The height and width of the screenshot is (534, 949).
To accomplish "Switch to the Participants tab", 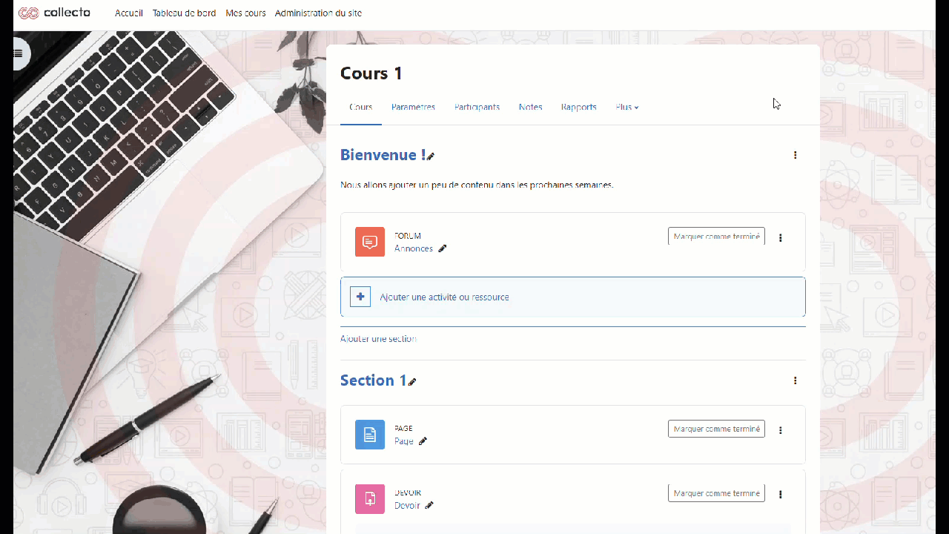I will point(477,108).
